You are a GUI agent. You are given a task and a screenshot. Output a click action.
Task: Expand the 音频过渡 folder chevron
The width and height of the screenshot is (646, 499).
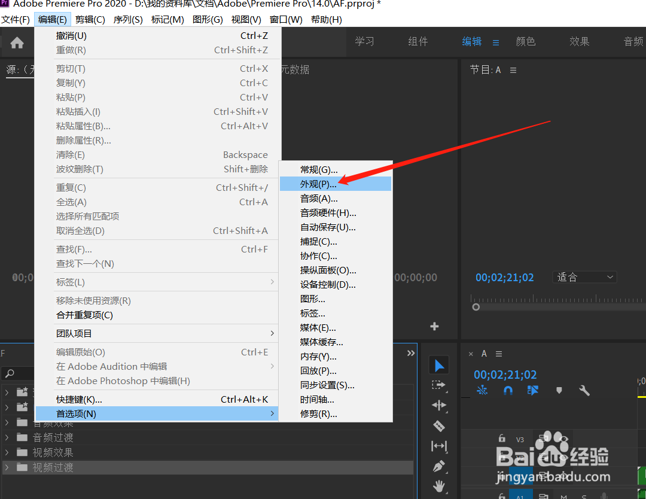click(7, 437)
